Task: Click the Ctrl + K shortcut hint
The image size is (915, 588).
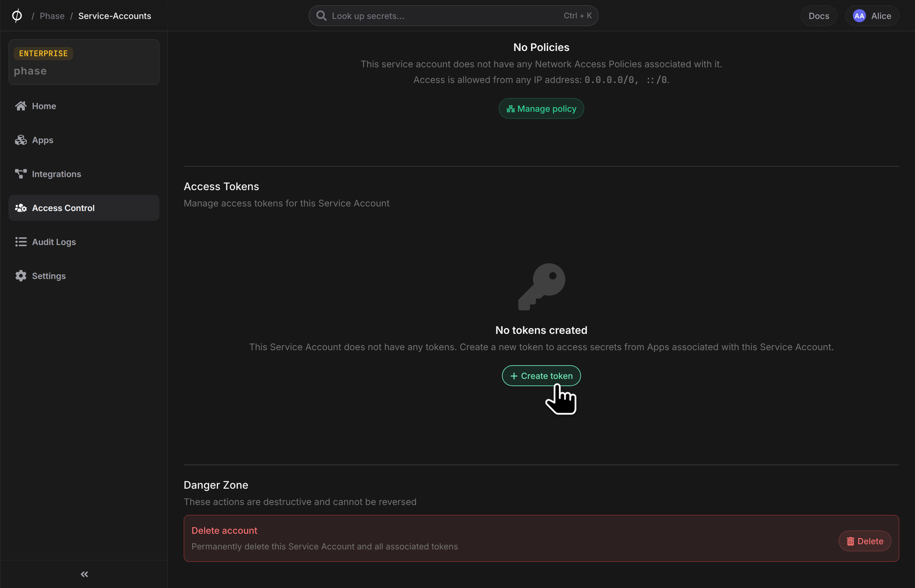Action: 577,16
